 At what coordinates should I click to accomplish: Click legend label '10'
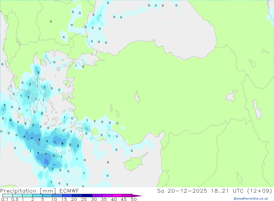click(54, 199)
